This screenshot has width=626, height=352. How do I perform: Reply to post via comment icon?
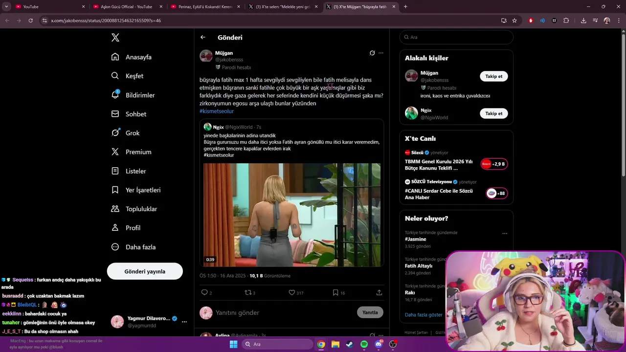(x=204, y=292)
